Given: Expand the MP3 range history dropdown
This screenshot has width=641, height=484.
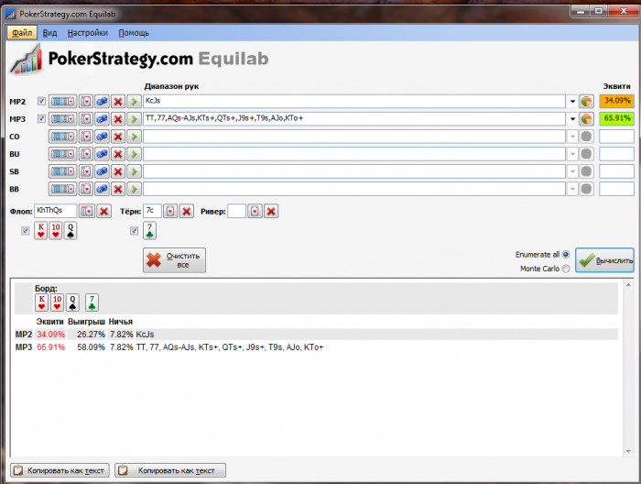Looking at the screenshot, I should (572, 119).
